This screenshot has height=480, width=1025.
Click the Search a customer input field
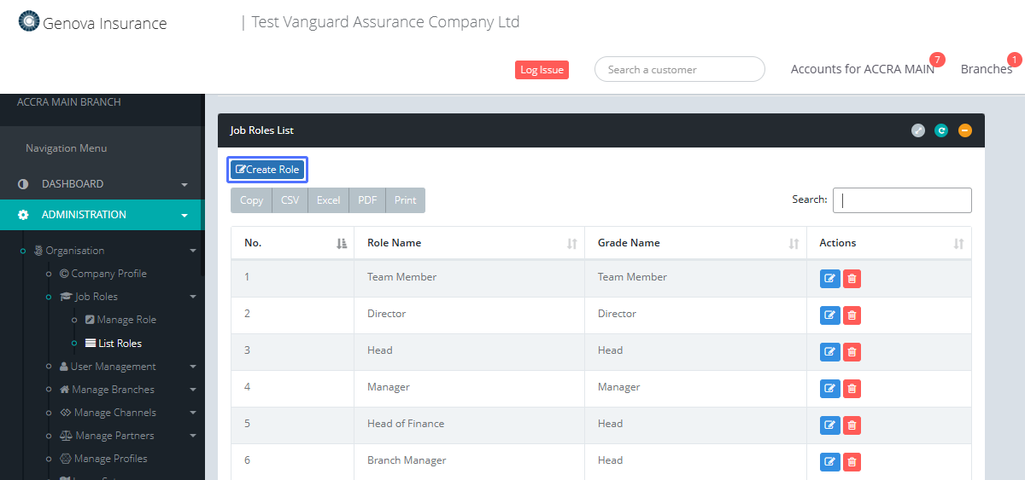coord(679,70)
